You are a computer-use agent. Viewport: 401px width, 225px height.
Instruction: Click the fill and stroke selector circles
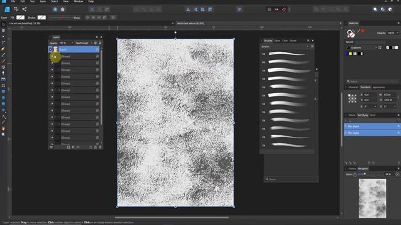pyautogui.click(x=351, y=33)
